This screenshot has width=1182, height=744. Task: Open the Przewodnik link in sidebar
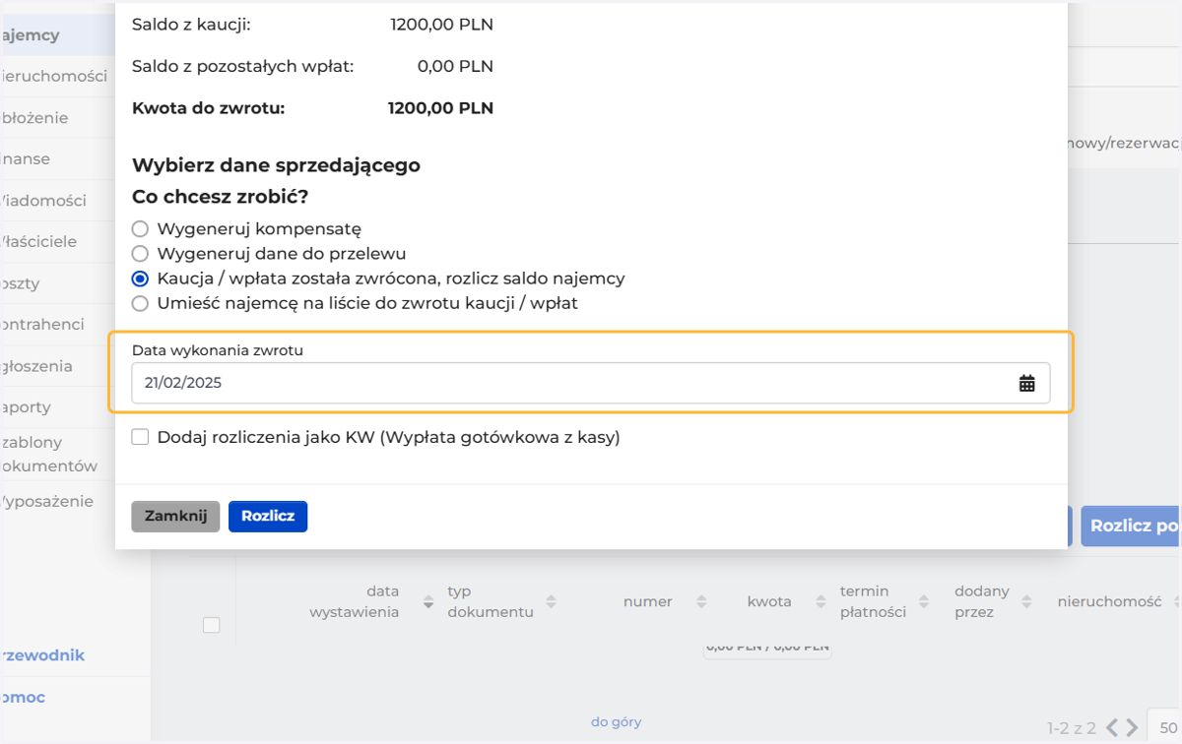click(42, 655)
